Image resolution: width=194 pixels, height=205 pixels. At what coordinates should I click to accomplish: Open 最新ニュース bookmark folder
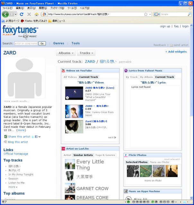(57, 21)
